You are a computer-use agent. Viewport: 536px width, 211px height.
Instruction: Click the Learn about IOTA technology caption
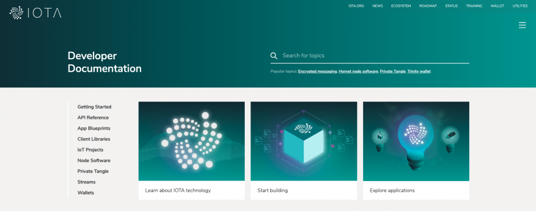[178, 191]
